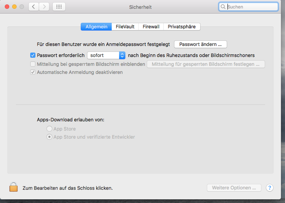Open the Firewall tab
Image resolution: width=285 pixels, height=203 pixels.
click(151, 26)
